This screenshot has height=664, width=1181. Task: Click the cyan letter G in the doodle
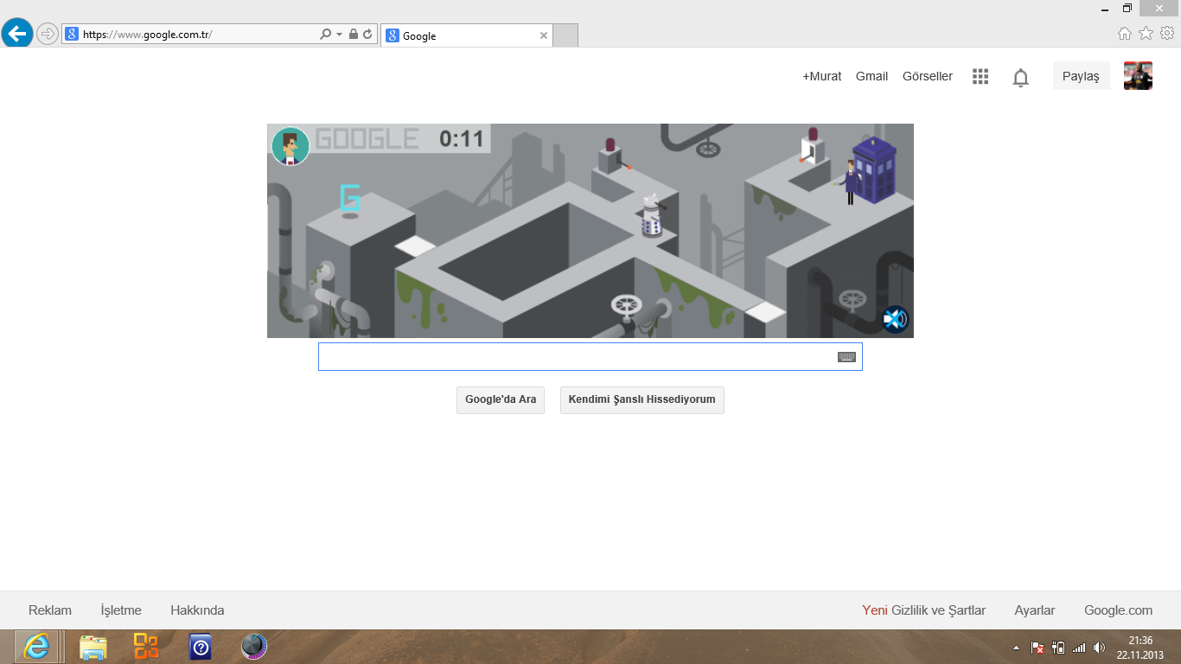coord(350,198)
